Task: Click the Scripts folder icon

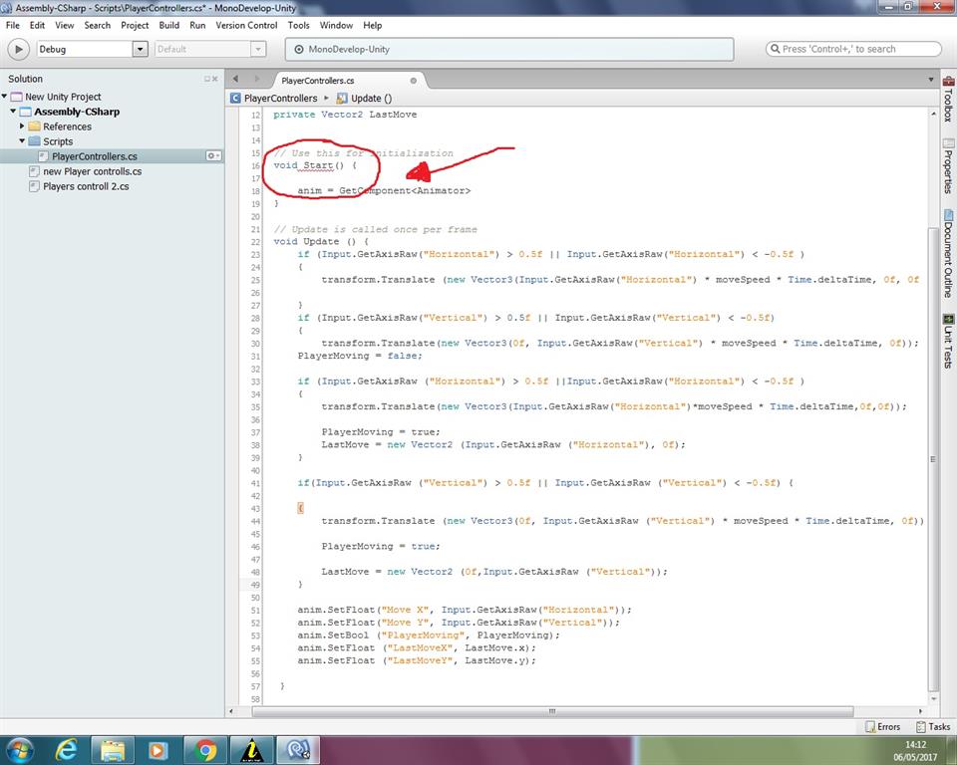Action: 34,141
